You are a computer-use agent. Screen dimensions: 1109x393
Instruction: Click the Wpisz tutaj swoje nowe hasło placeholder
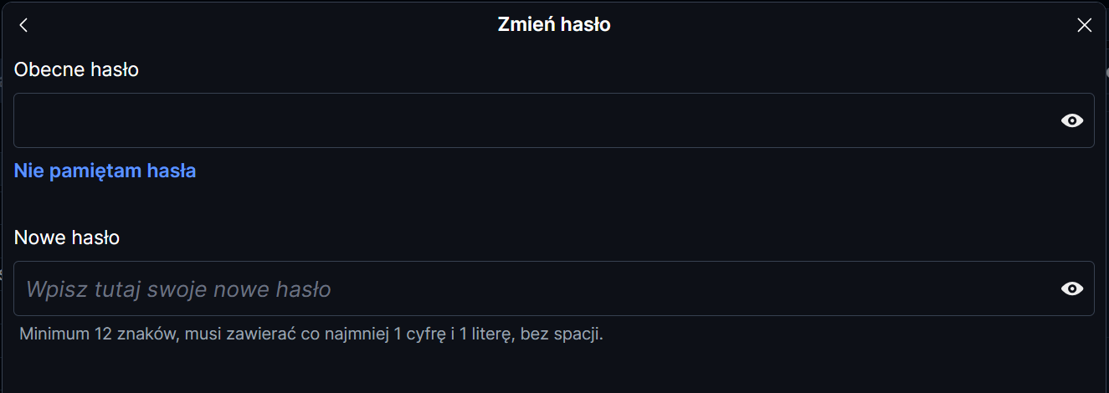pyautogui.click(x=178, y=289)
